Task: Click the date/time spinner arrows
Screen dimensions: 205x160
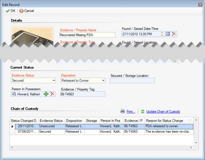Action: point(162,34)
